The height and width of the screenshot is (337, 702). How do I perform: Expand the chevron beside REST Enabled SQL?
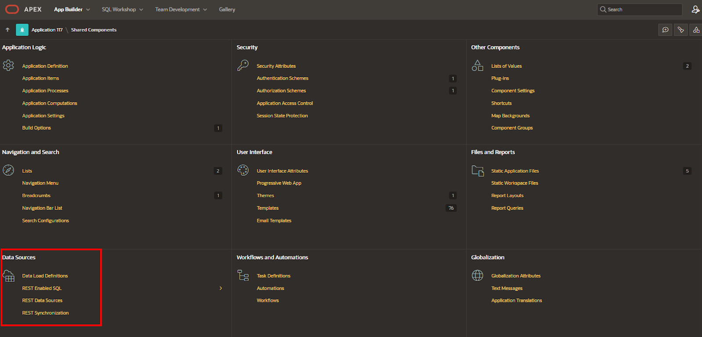pos(221,288)
